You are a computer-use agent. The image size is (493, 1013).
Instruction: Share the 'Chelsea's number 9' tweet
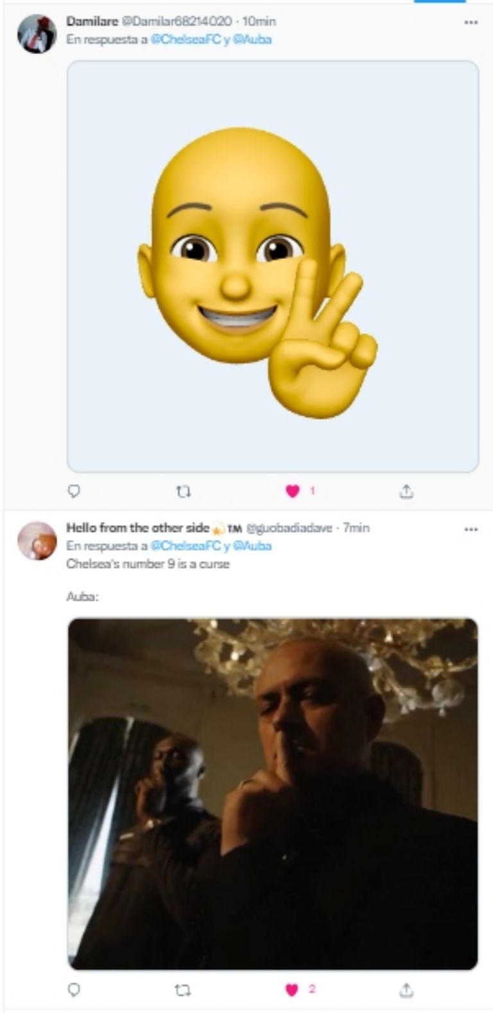pos(406,990)
